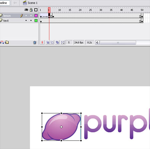
Task: Click the timeline horizontal scrollbar thumb
Action: point(118,43)
